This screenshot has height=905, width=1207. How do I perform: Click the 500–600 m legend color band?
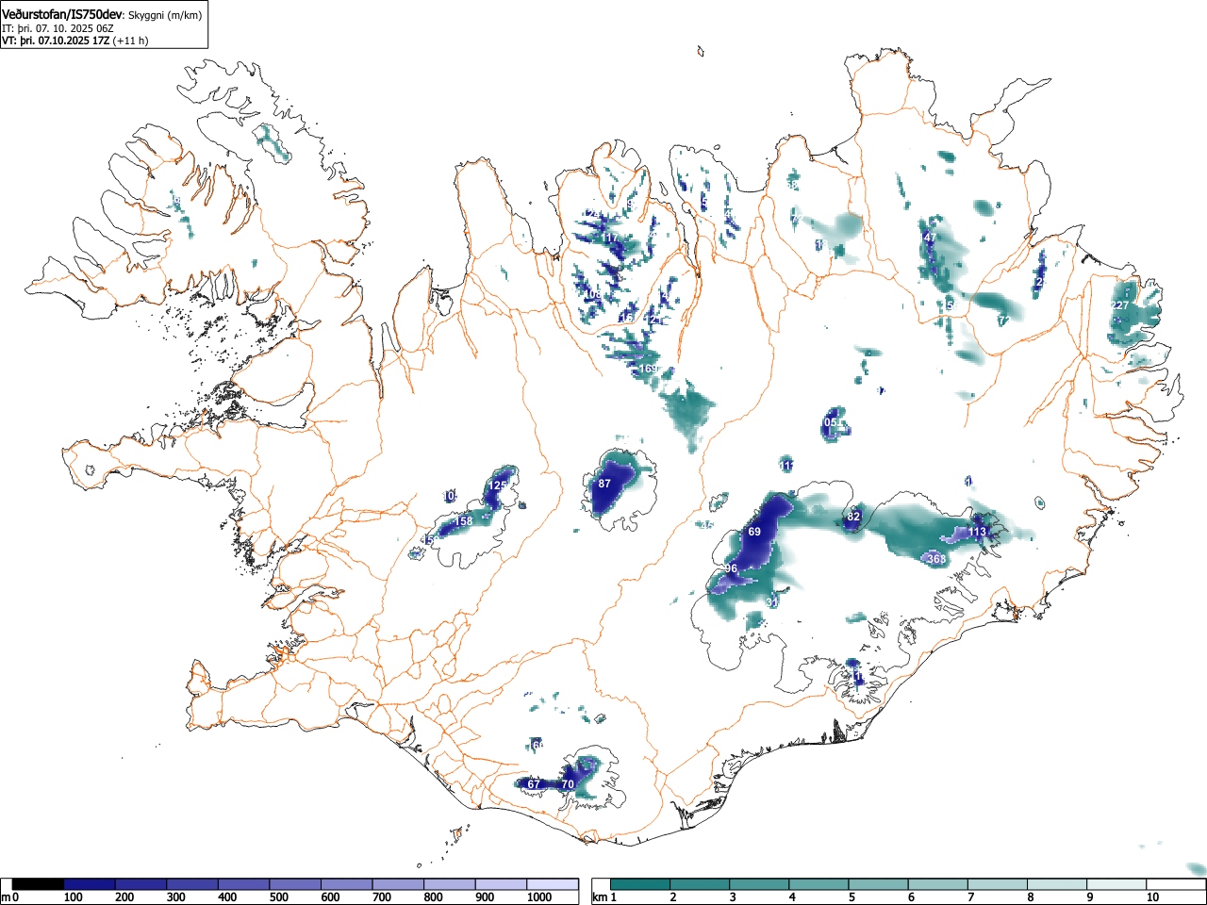(295, 884)
